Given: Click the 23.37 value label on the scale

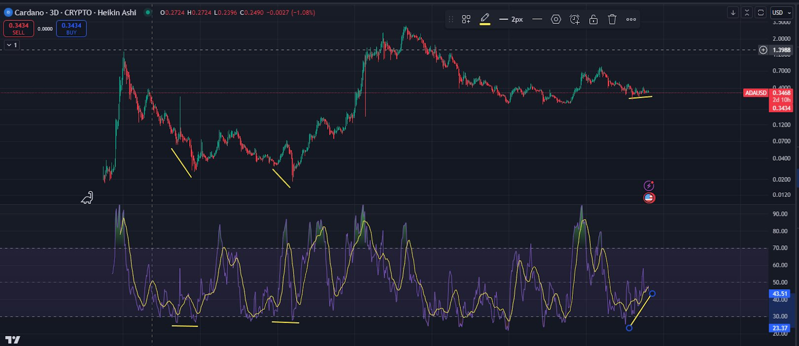Looking at the screenshot, I should tap(780, 328).
